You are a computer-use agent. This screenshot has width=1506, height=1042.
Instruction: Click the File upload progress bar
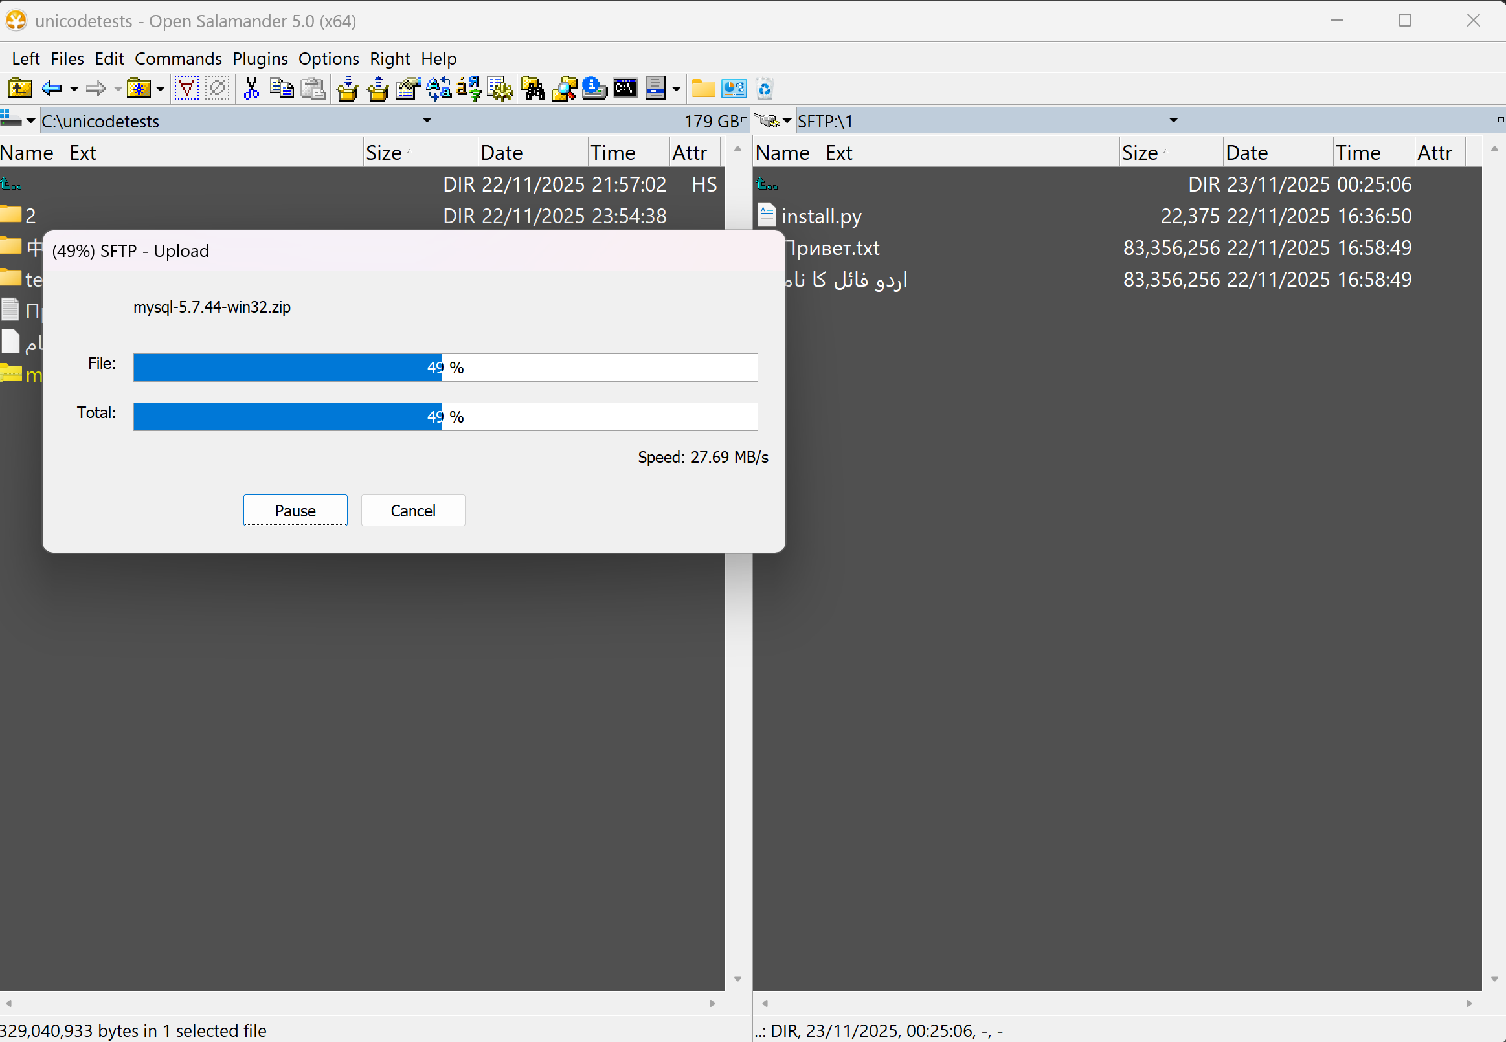[x=445, y=367]
